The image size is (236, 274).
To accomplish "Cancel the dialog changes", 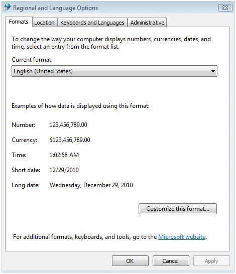I will [x=171, y=261].
